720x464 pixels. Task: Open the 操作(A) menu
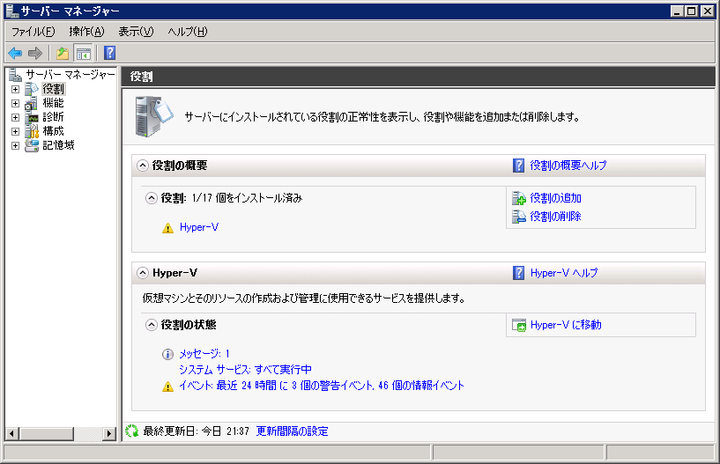[86, 32]
